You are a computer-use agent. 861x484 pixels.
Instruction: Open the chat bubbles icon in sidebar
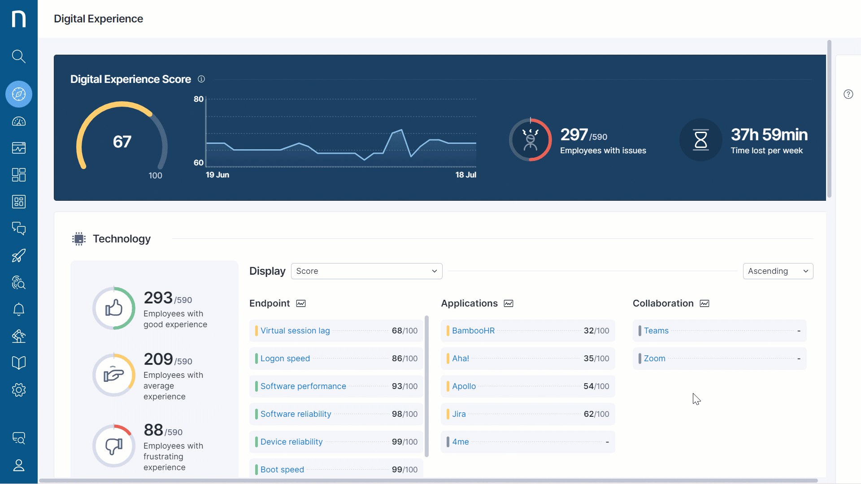pyautogui.click(x=18, y=229)
